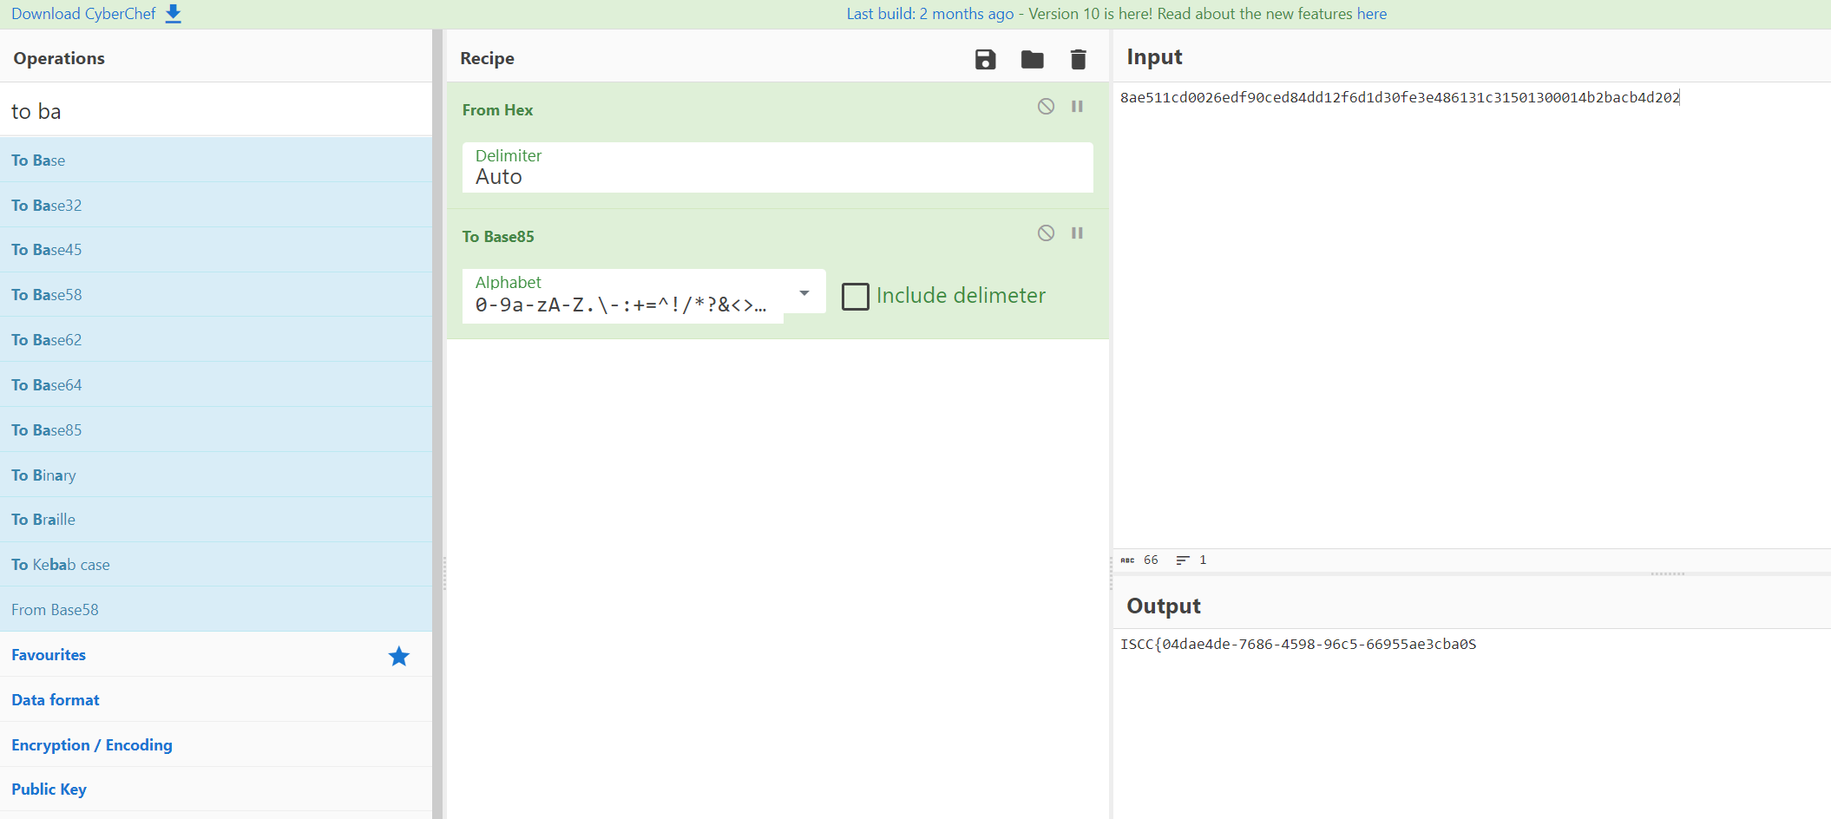Disable the From Hex operation
This screenshot has height=819, width=1831.
[1046, 106]
